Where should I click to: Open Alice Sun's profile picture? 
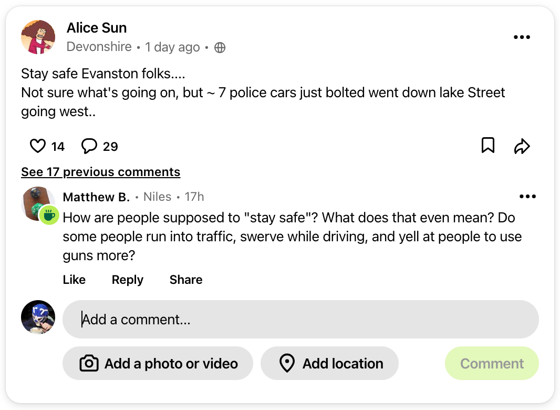coord(38,37)
